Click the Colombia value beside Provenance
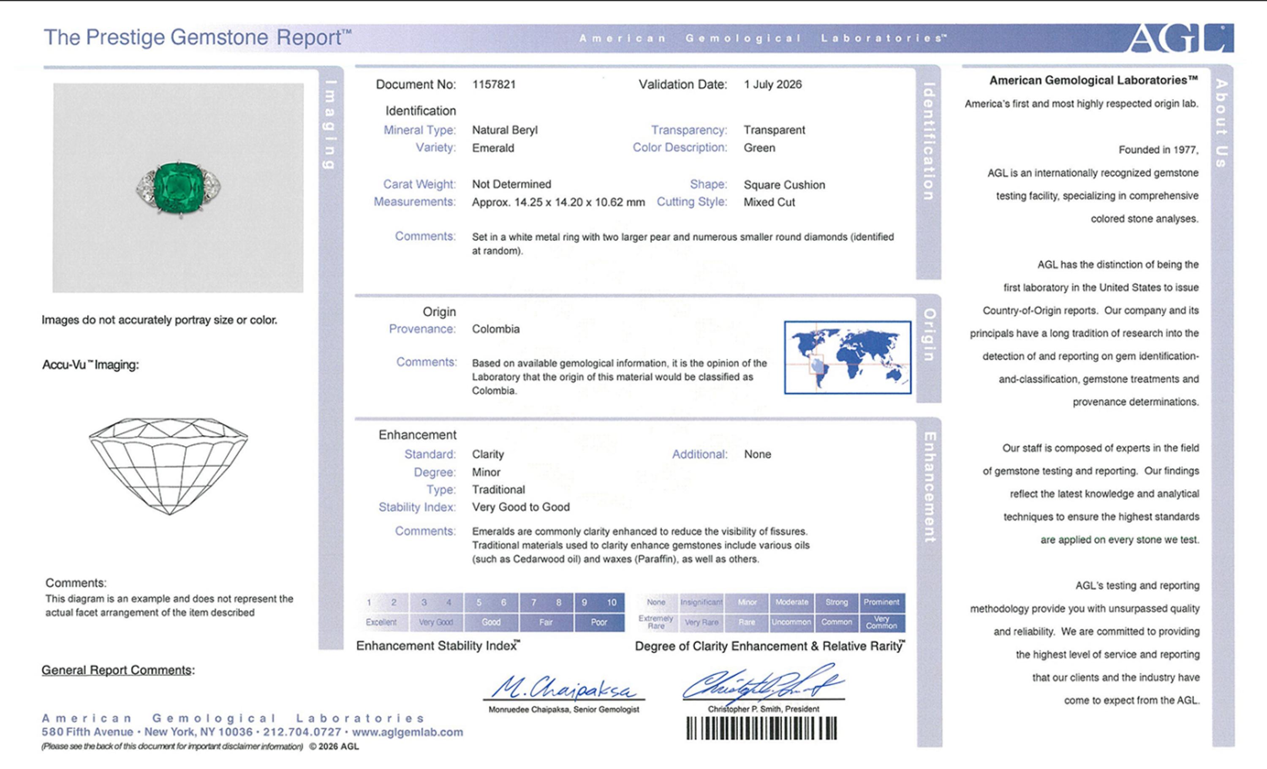 (495, 329)
